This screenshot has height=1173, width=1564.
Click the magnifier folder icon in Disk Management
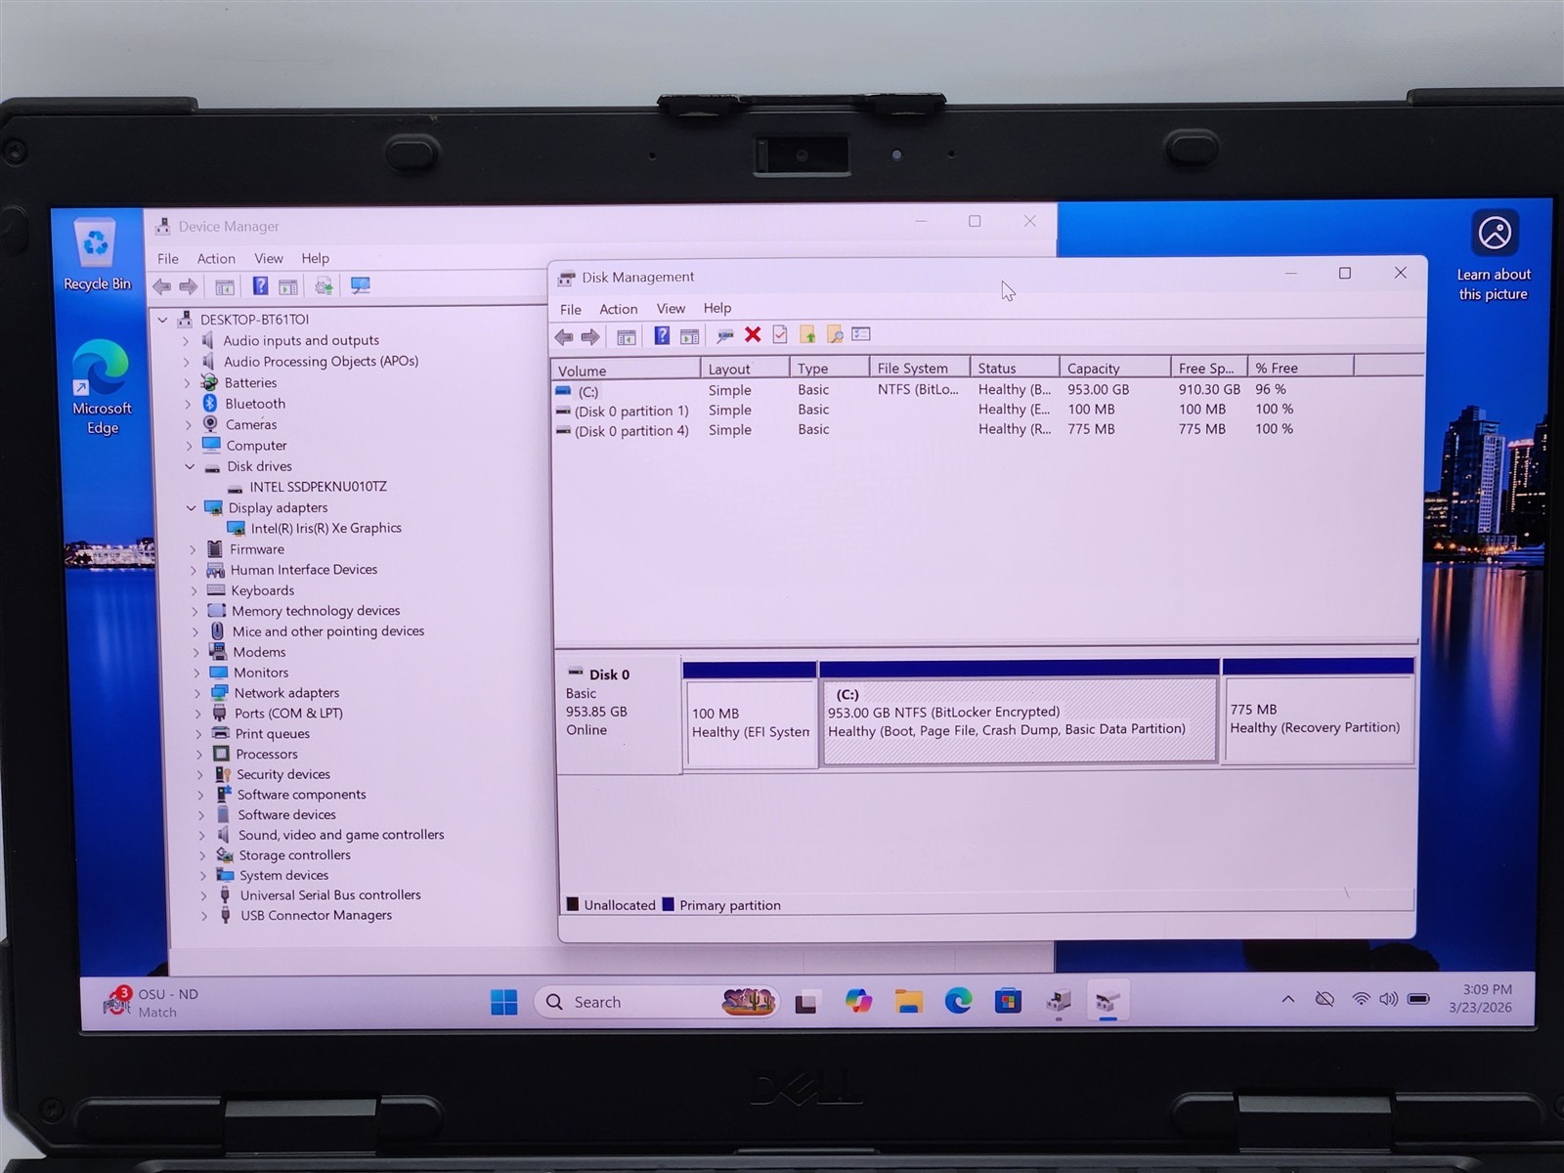835,334
